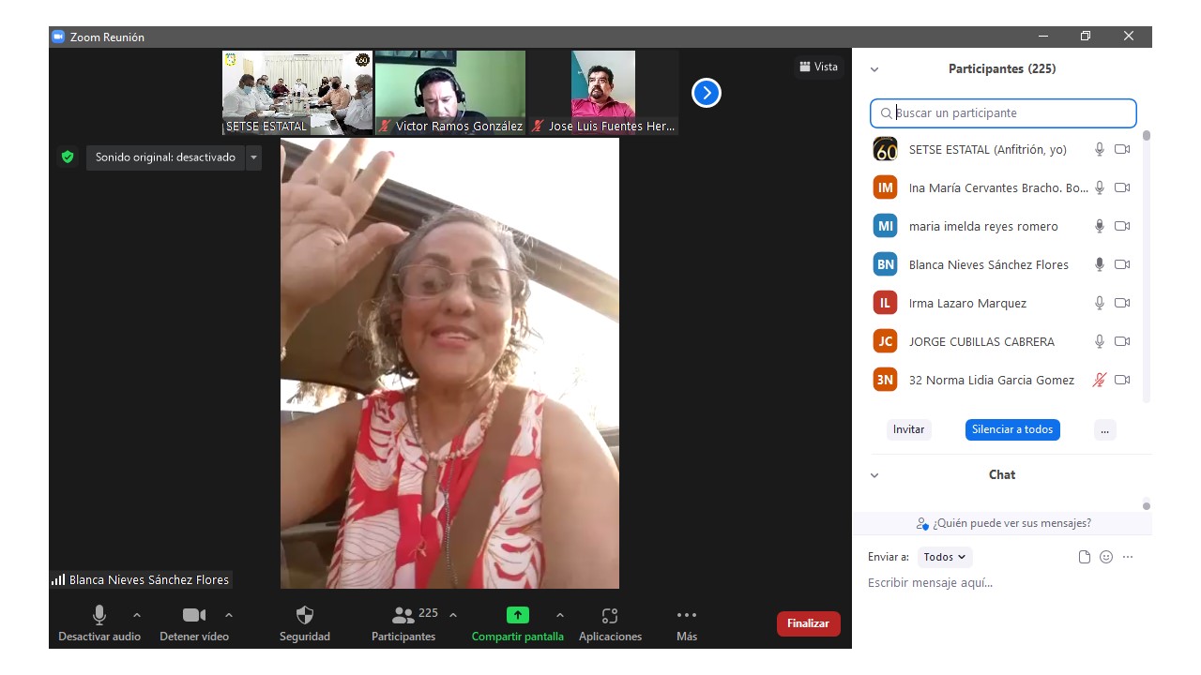Toggle microphone for Blanca Nieves Sánchez Flores

(1100, 264)
